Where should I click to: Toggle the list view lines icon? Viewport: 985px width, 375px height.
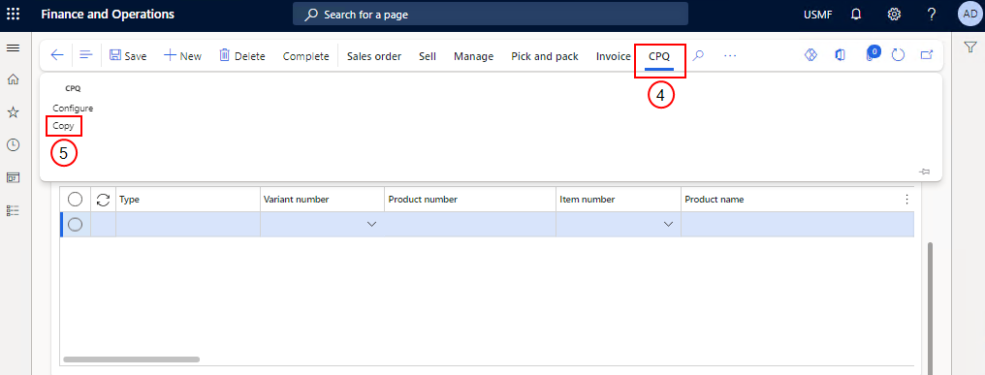coord(86,55)
